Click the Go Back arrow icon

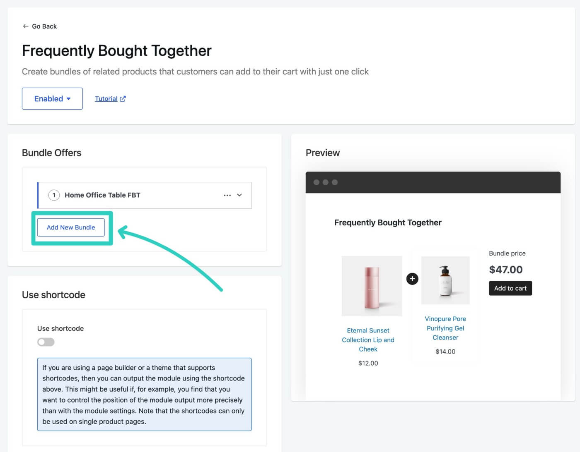coord(26,26)
